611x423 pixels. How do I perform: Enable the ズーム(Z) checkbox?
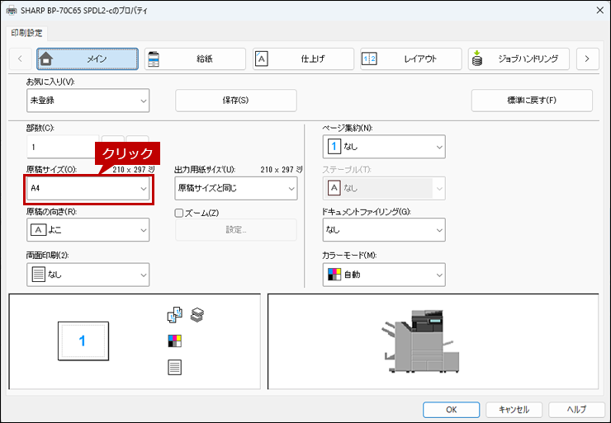180,212
